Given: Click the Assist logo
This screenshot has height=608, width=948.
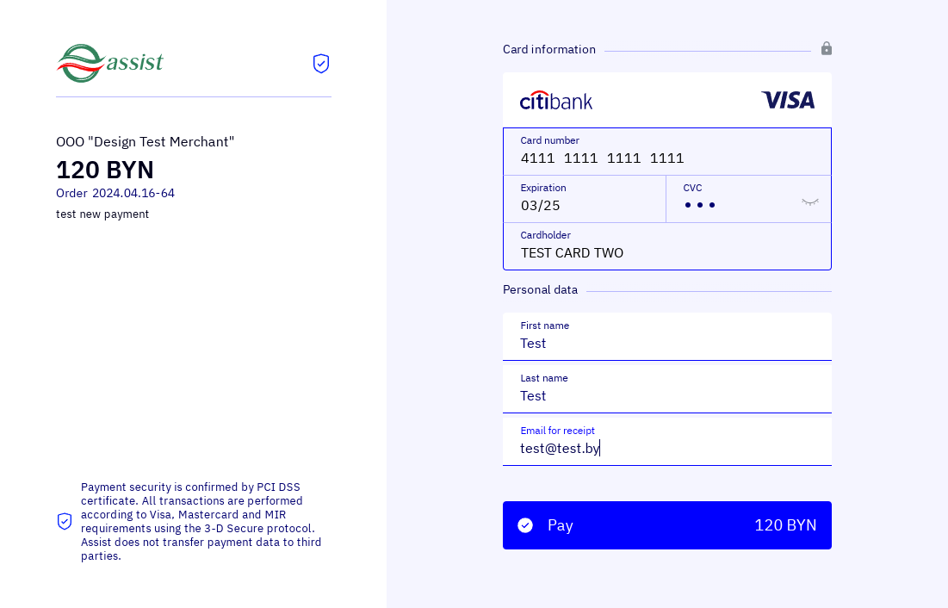Looking at the screenshot, I should tap(110, 63).
